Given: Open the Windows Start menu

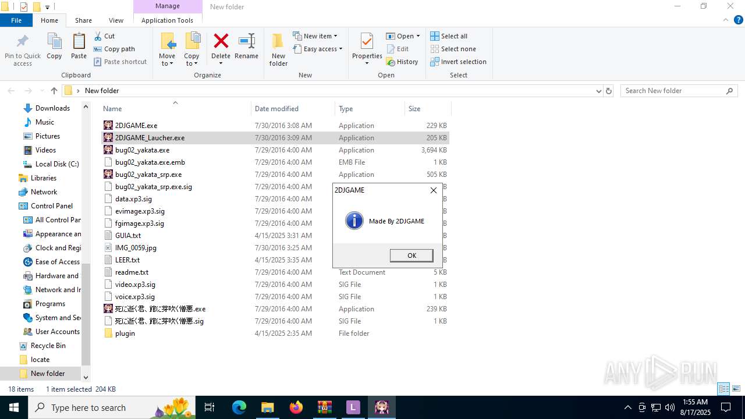Looking at the screenshot, I should pyautogui.click(x=14, y=407).
